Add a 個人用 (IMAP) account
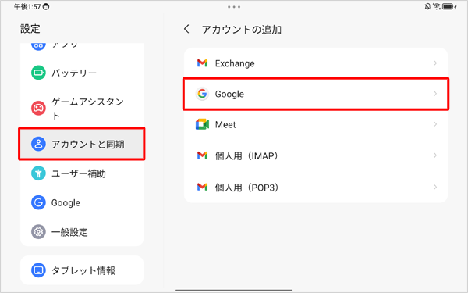468x293 pixels. pos(316,155)
